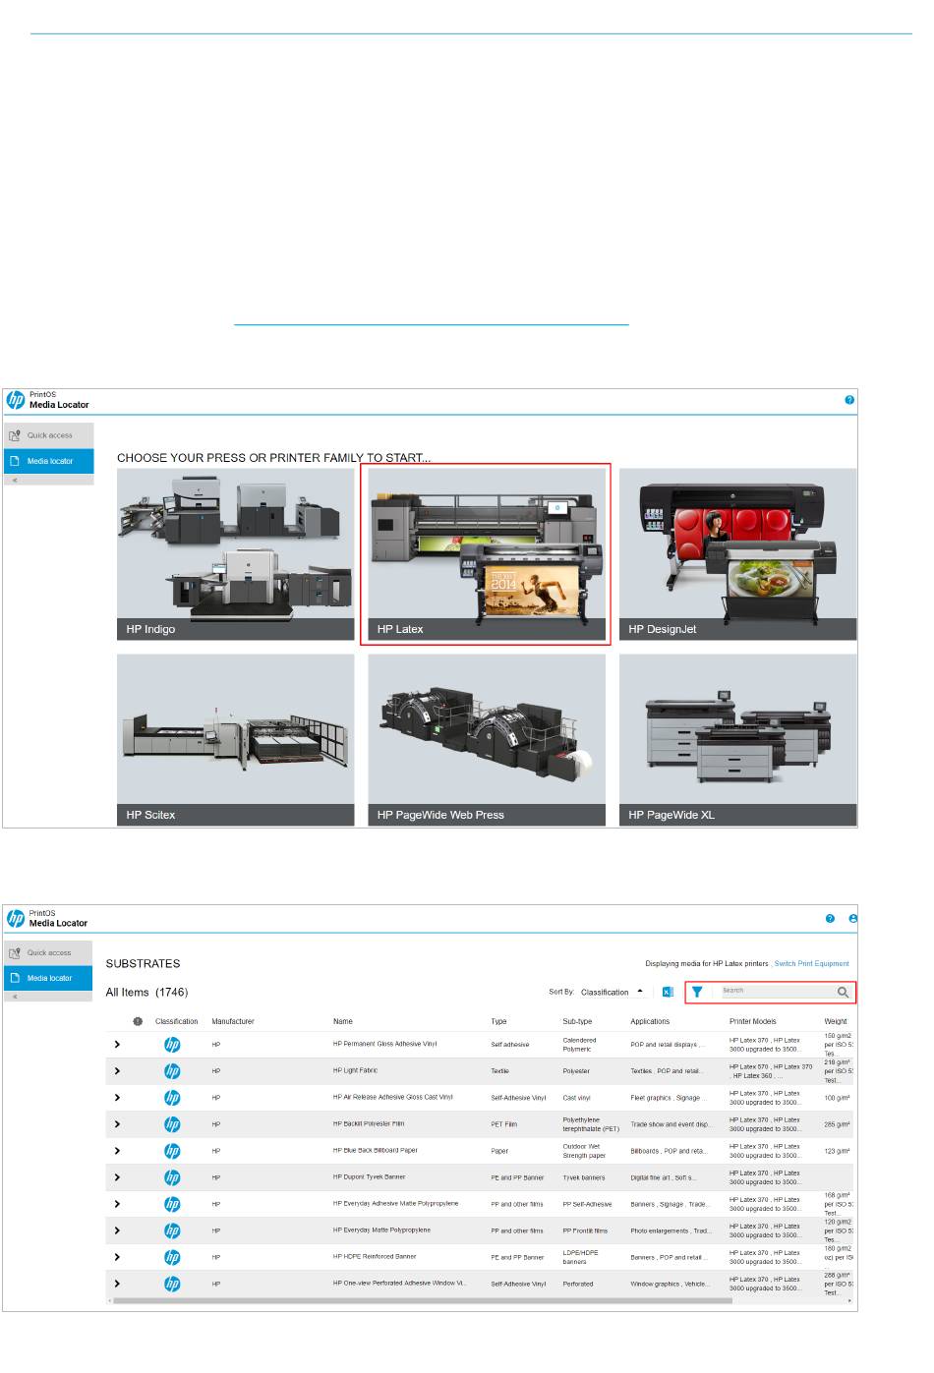Expand the HP Blue Back Billboard Paper row

pos(117,1151)
